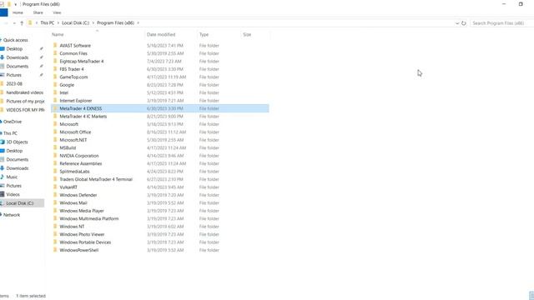Expand the chevron after Program Files (x86)
This screenshot has height=300, width=534.
pos(139,22)
